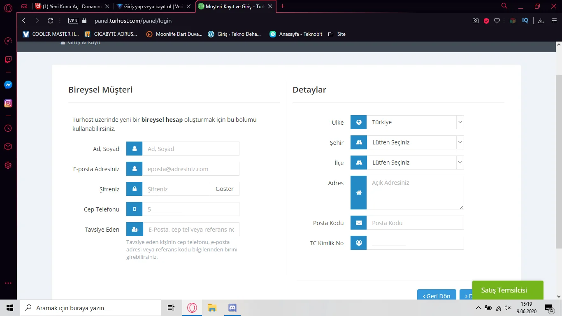This screenshot has width=562, height=316.
Task: Open the colored cube extension icon
Action: [513, 21]
